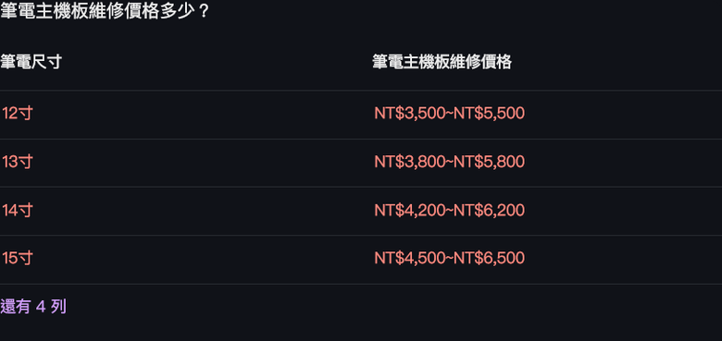Viewport: 722px width, 341px height.
Task: Select the NT$3,500 lower price text
Action: [410, 113]
